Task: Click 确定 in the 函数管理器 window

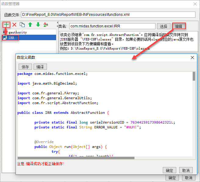Action: click(172, 177)
